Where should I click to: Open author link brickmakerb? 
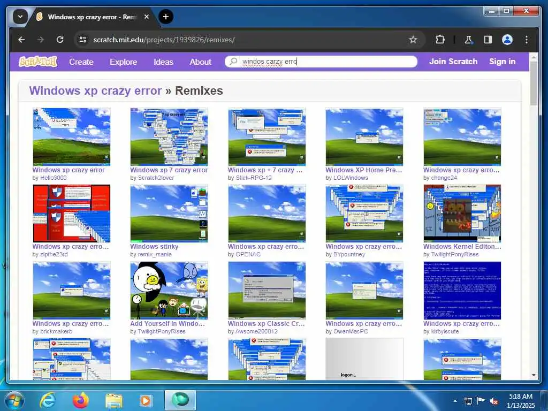coord(56,331)
